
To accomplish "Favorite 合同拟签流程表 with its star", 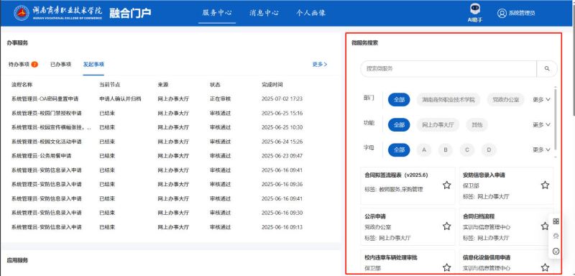I will [x=446, y=185].
